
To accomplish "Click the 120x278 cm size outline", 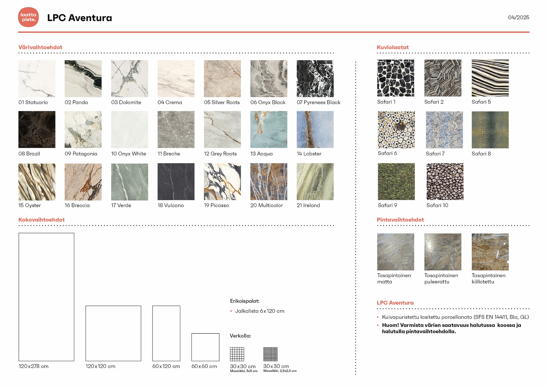I will pos(46,297).
